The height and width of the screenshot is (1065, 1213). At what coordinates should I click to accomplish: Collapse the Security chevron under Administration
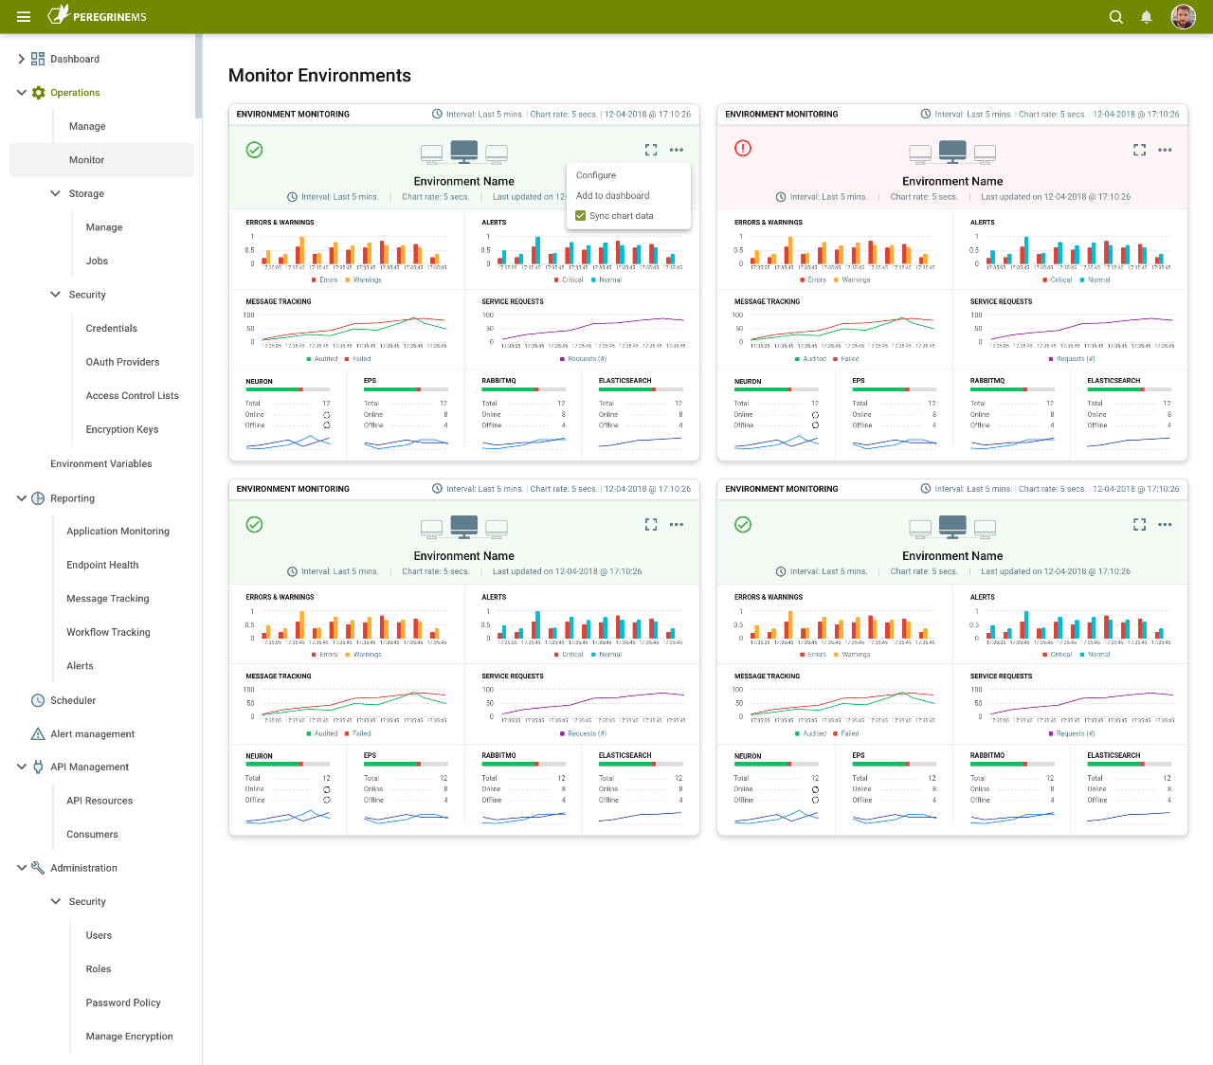click(55, 901)
